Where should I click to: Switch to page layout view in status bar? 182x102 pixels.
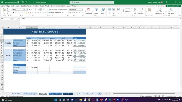pyautogui.click(x=159, y=96)
